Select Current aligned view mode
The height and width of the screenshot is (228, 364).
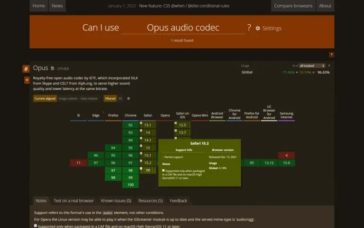pyautogui.click(x=45, y=98)
